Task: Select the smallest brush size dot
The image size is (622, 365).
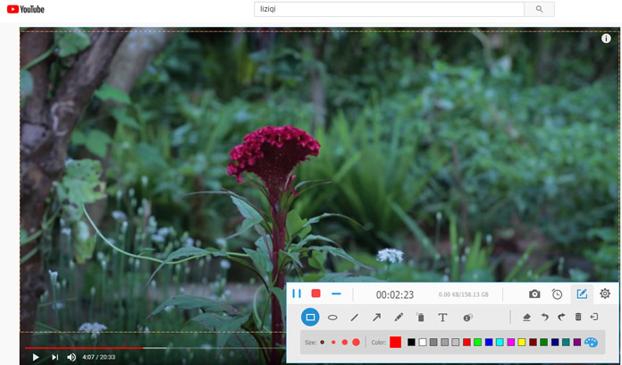Action: click(x=323, y=342)
